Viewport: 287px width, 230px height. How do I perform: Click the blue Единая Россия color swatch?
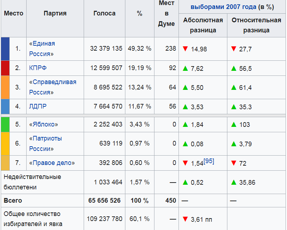click(x=5, y=49)
